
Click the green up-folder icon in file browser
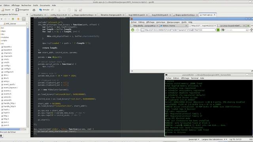click(13, 19)
